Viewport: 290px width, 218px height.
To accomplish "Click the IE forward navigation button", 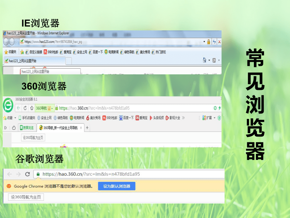I will point(12,42).
